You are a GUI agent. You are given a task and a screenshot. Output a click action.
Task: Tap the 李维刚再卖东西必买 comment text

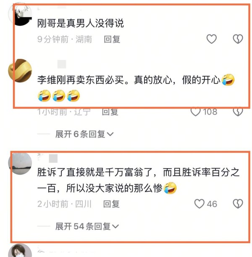(x=136, y=87)
